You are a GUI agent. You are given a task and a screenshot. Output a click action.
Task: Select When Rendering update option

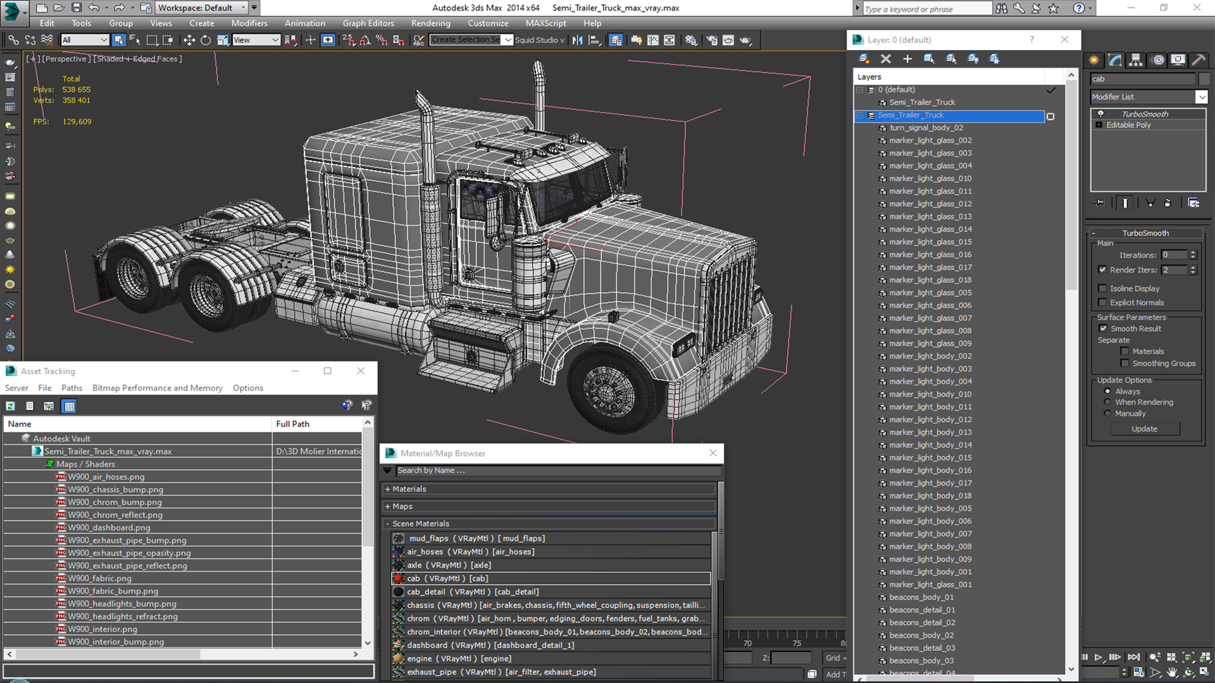(x=1107, y=402)
